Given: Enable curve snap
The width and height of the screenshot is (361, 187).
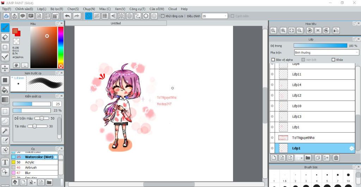Looking at the screenshot, I should coord(138,16).
